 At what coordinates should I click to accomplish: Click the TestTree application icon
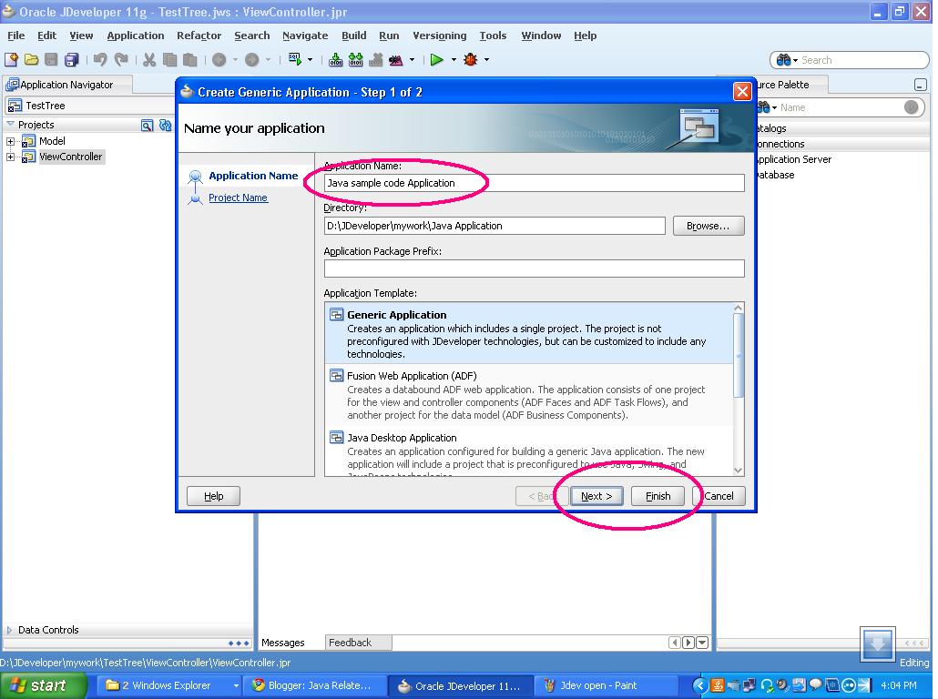(15, 106)
